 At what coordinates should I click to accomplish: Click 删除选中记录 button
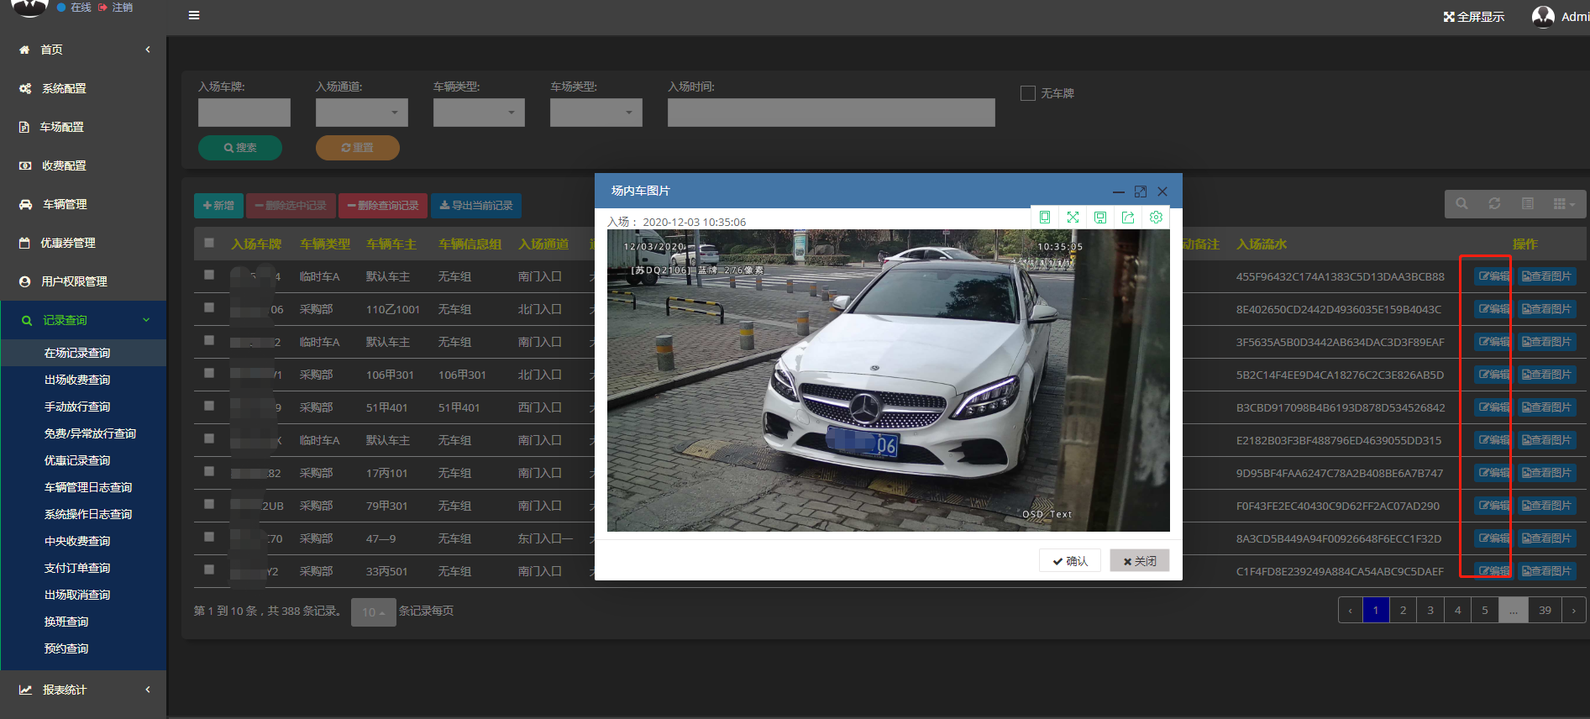291,206
